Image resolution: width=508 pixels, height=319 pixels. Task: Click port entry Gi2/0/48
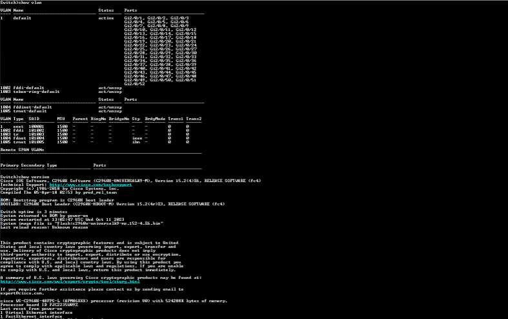[186, 76]
